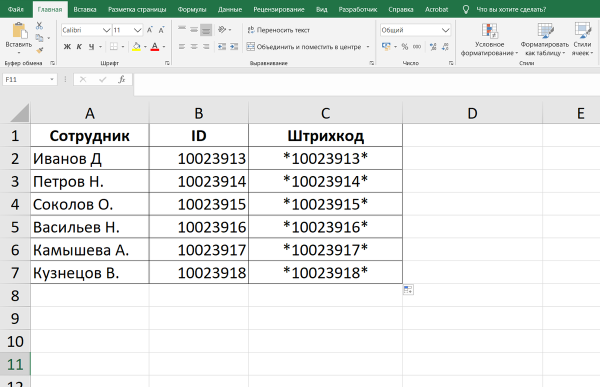Image resolution: width=600 pixels, height=387 pixels.
Task: Click the text orientation icon
Action: click(x=222, y=30)
